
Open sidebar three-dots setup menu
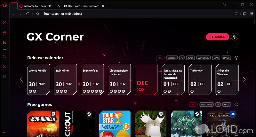(x=4, y=132)
